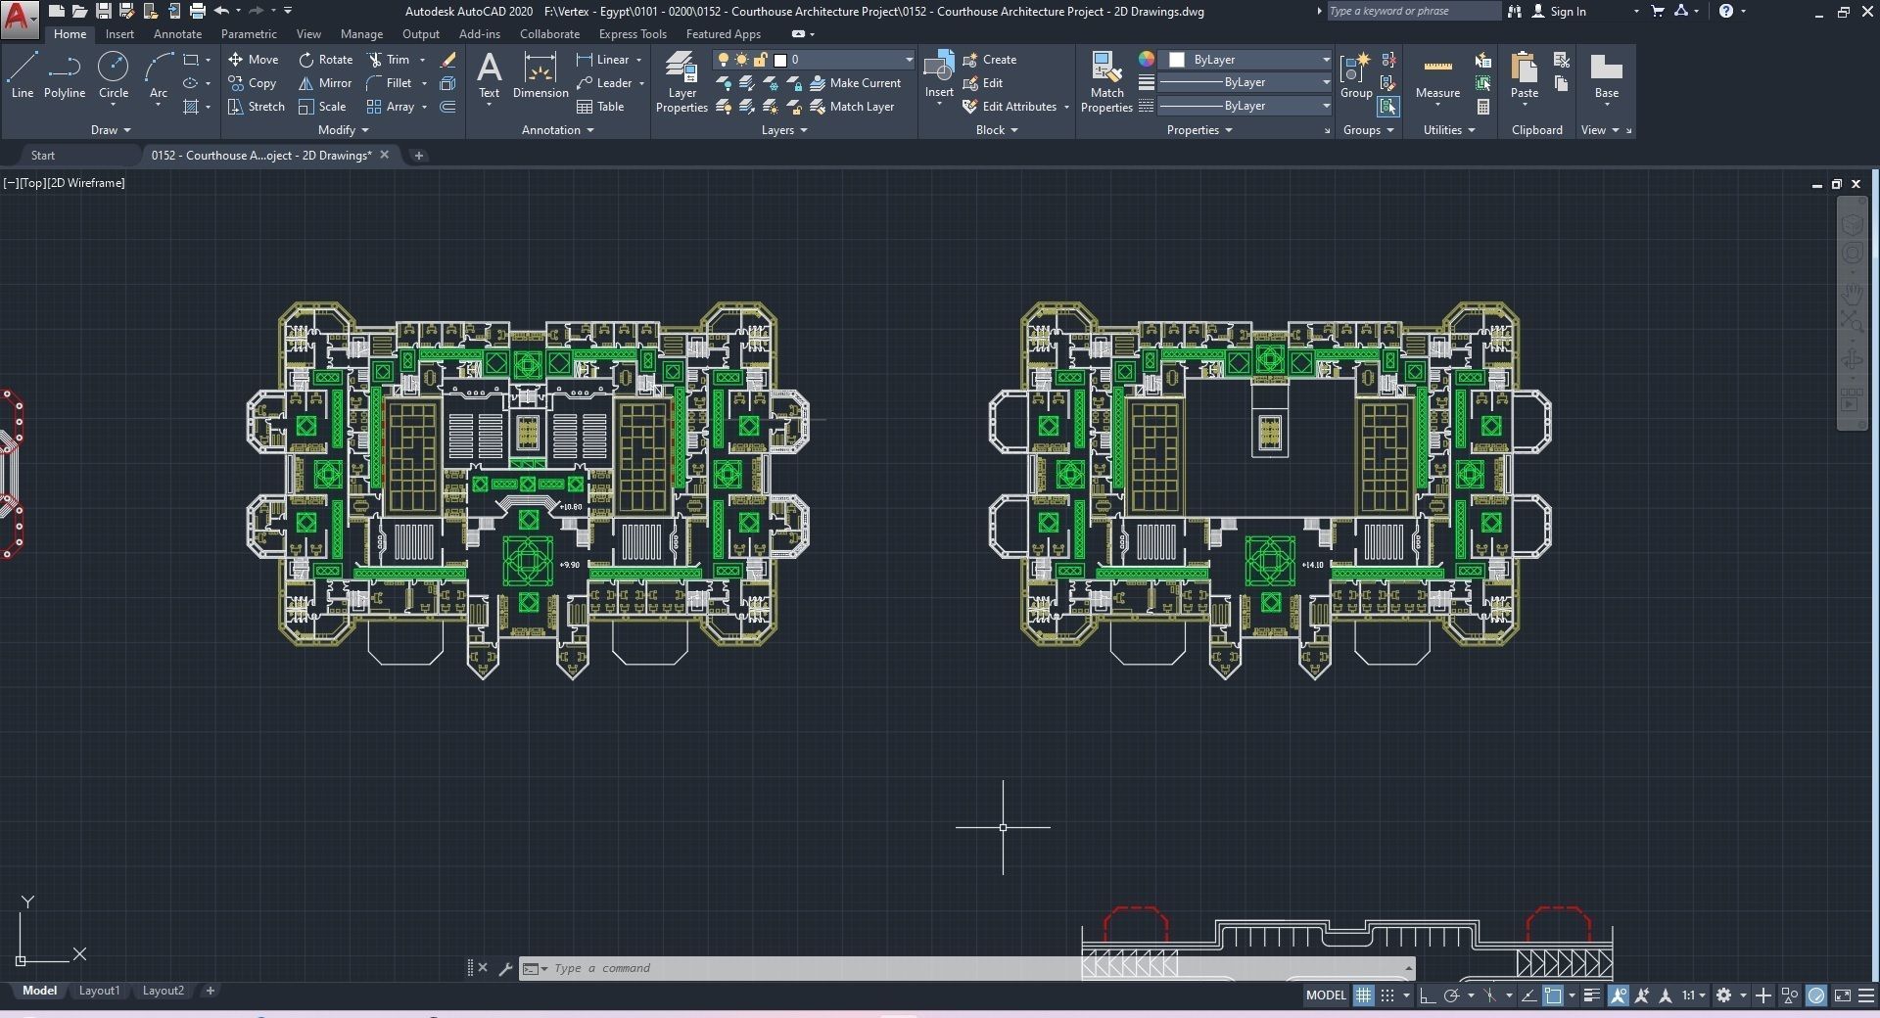Go to the Express Tools tab
This screenshot has width=1880, height=1018.
coord(633,34)
